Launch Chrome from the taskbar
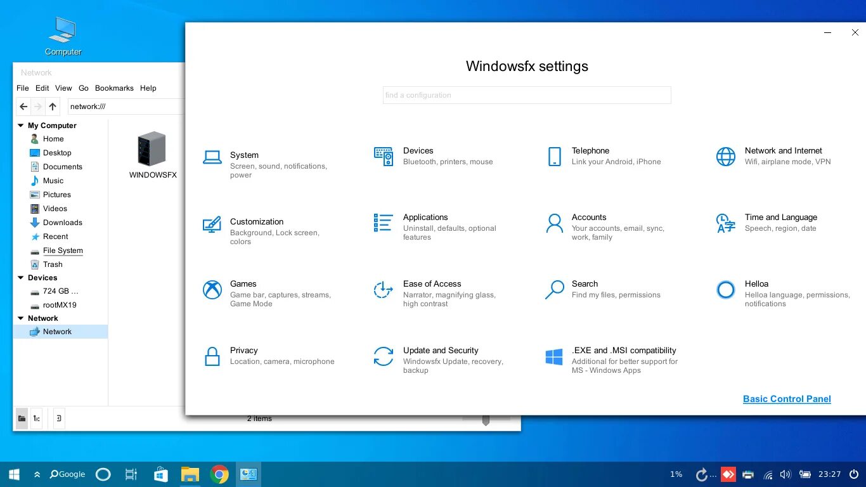 point(219,474)
